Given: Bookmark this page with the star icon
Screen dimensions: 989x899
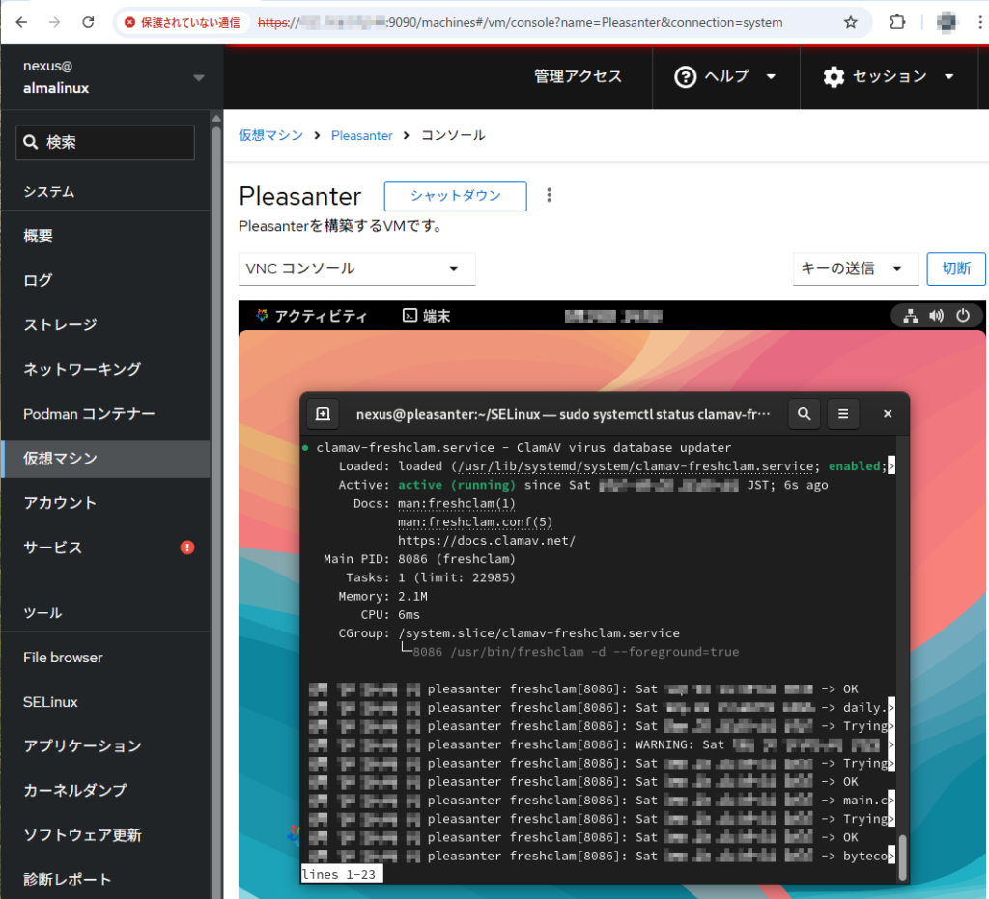Looking at the screenshot, I should [850, 22].
